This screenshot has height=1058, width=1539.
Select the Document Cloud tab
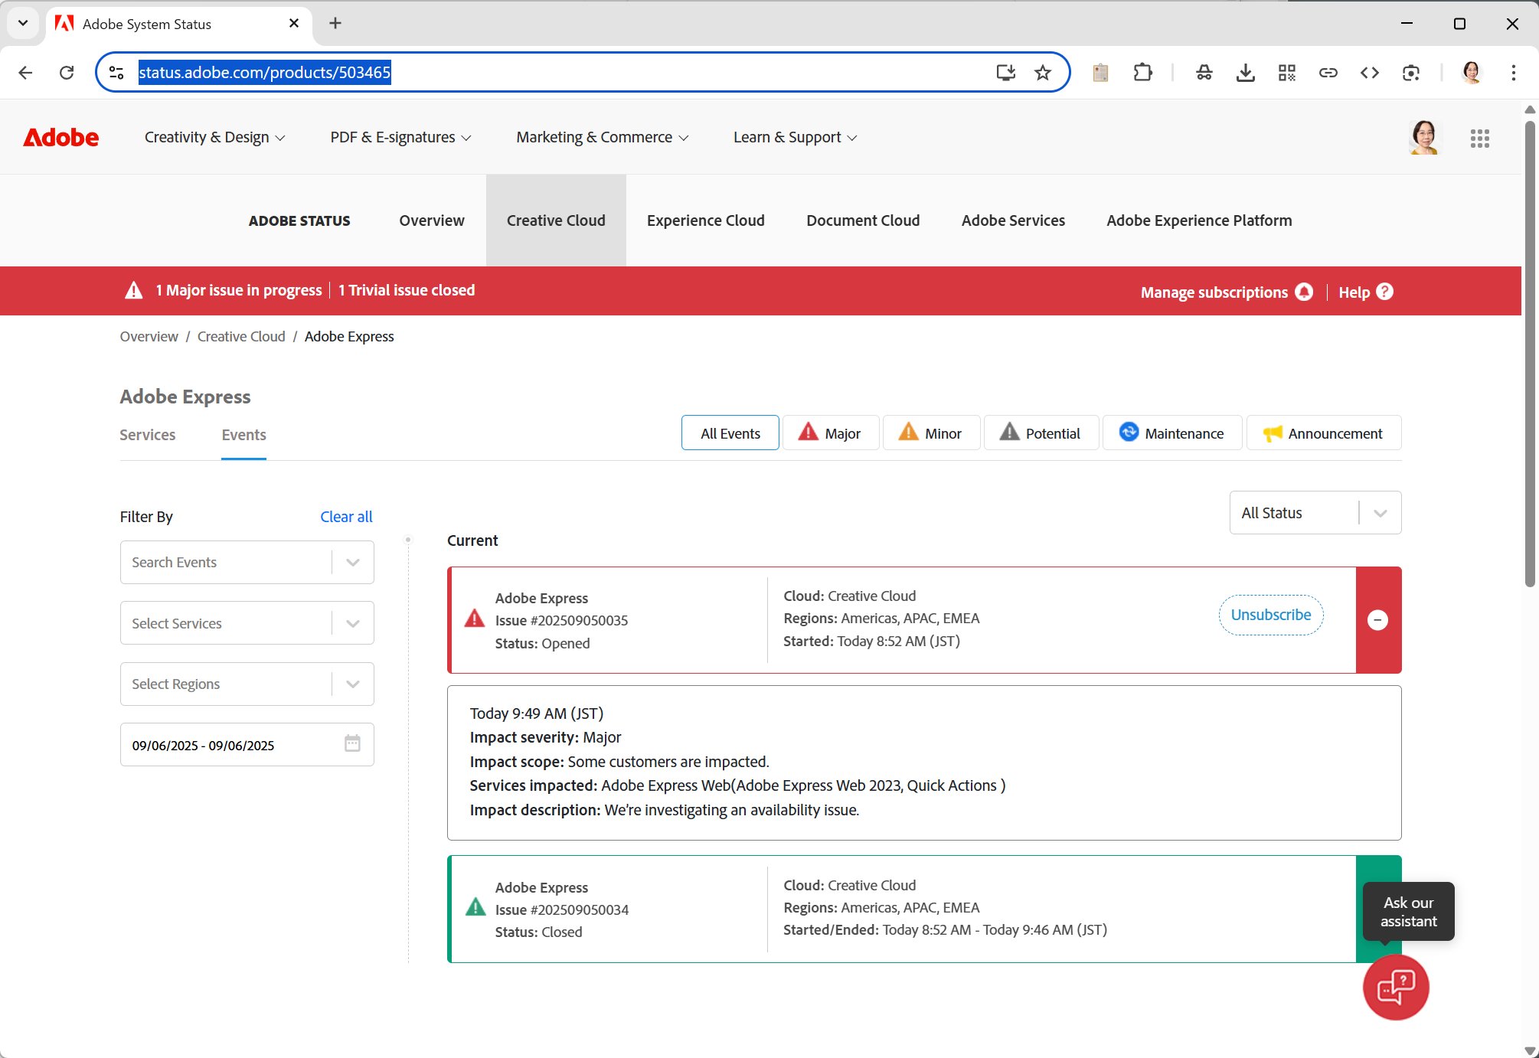[x=863, y=220]
